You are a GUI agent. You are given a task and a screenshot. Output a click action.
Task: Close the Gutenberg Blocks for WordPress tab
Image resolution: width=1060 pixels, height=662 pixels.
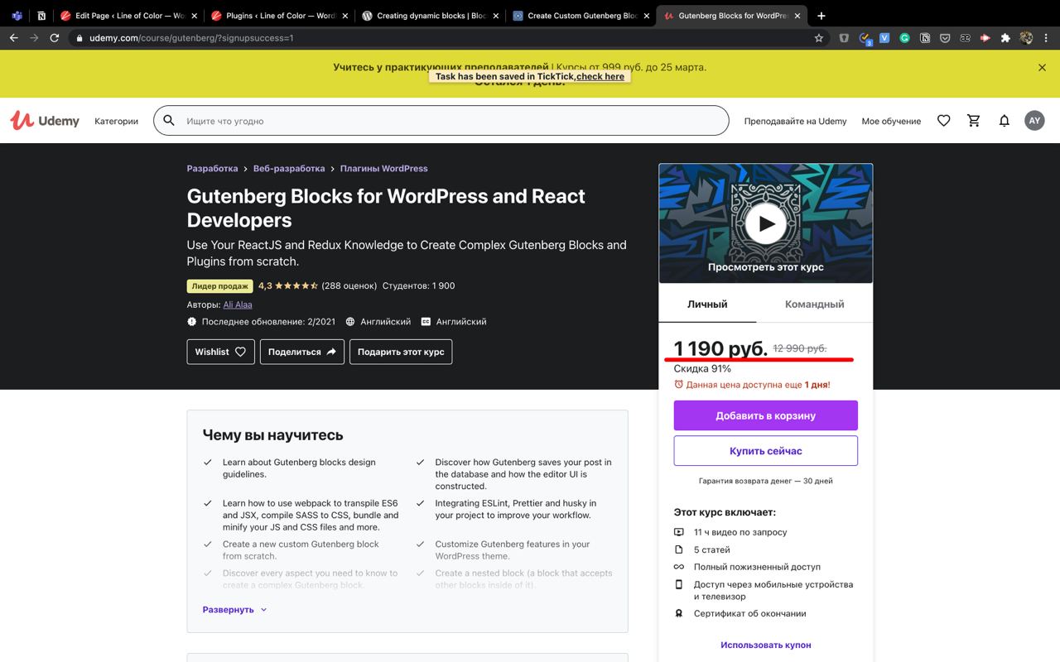[x=797, y=15]
